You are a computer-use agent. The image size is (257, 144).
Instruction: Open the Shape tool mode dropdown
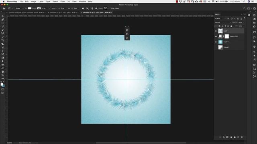[19, 8]
